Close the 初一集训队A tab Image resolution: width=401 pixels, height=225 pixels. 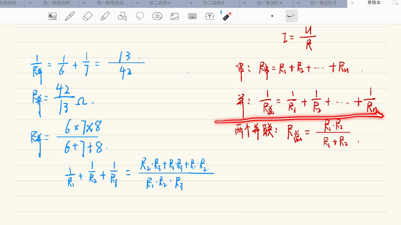click(245, 3)
